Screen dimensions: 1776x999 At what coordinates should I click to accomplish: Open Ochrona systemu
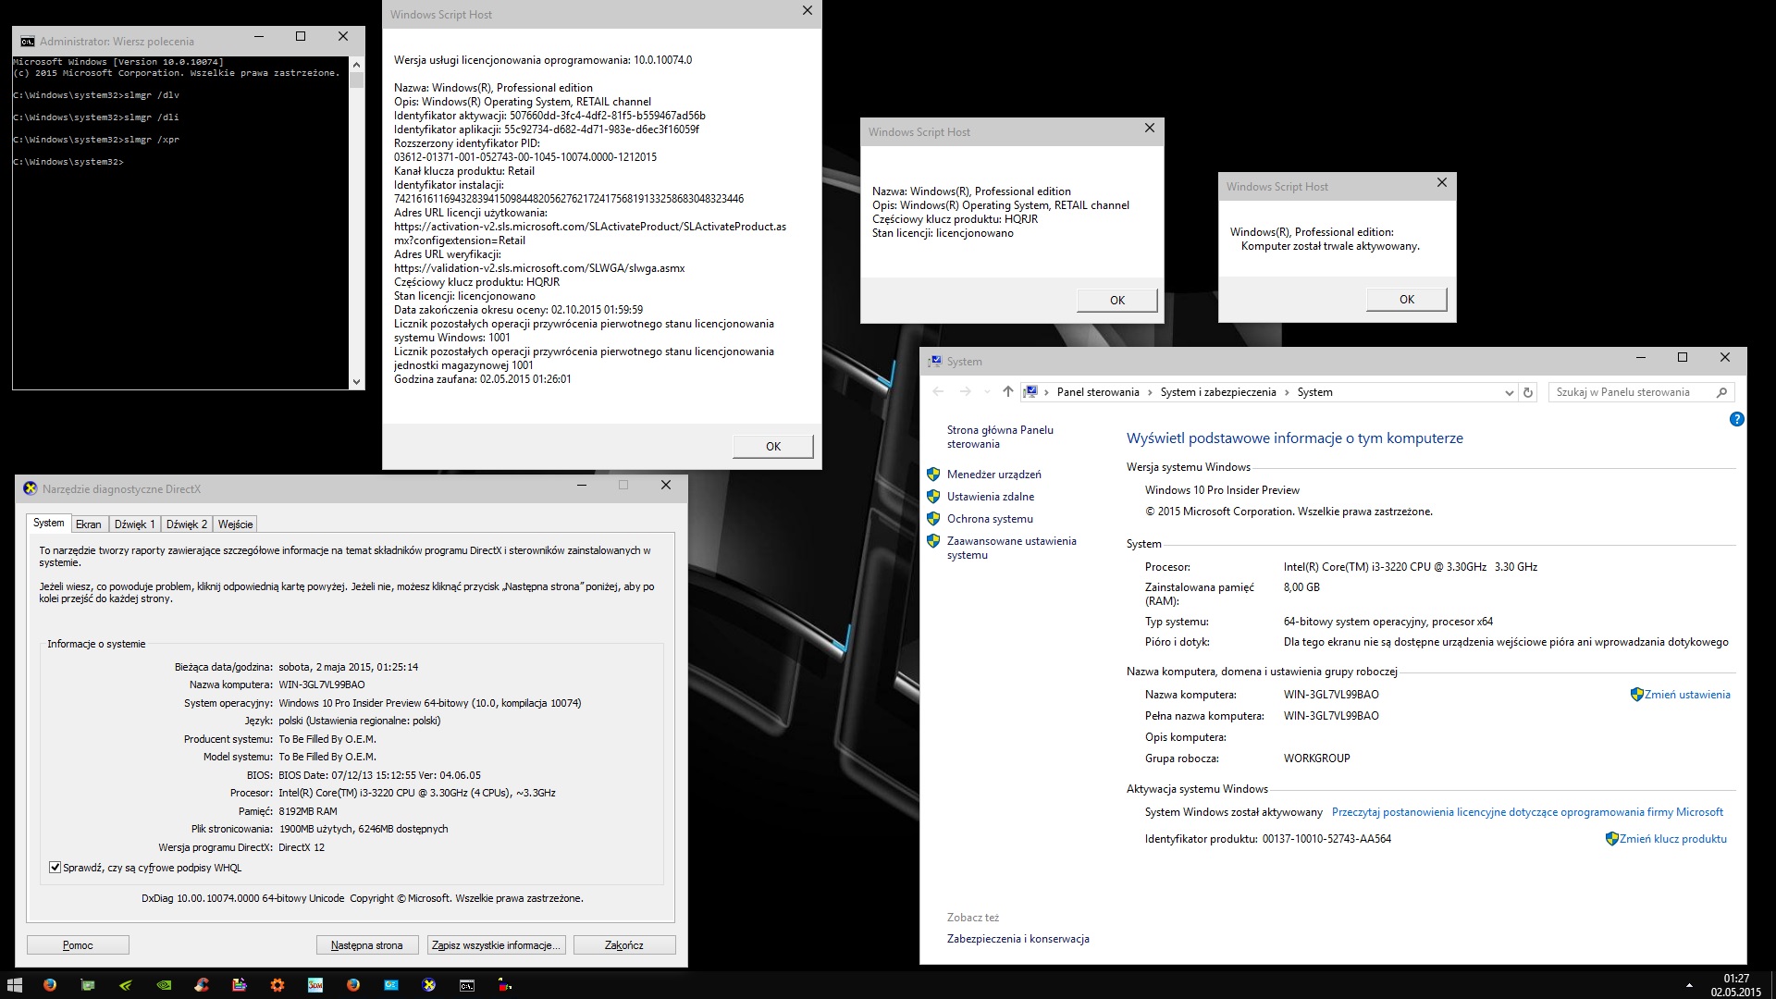pyautogui.click(x=990, y=519)
